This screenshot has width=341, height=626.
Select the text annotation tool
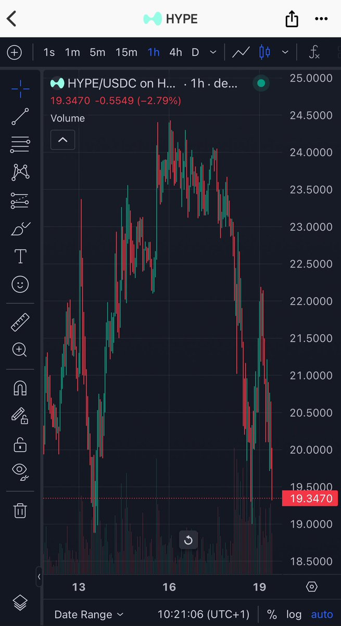pyautogui.click(x=20, y=256)
